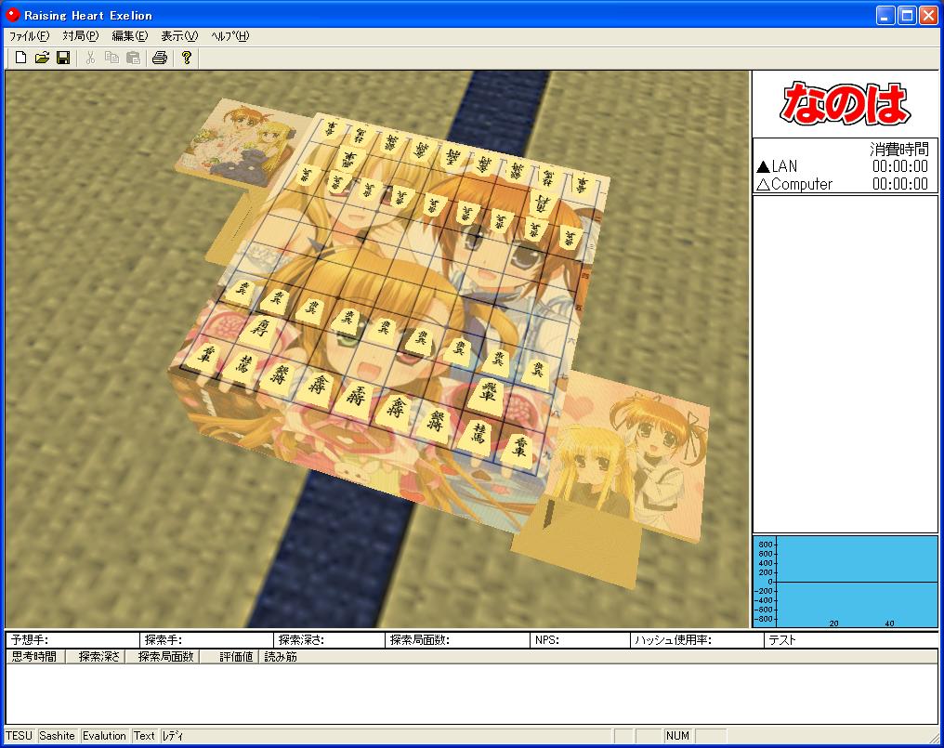The width and height of the screenshot is (944, 748).
Task: Click the 探索手: field
Action: (x=206, y=640)
